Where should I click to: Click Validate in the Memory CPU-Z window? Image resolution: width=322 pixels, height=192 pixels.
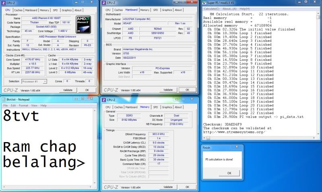(x=168, y=187)
